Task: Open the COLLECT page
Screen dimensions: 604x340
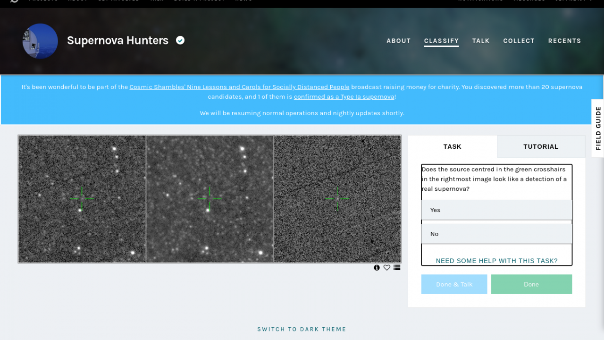Action: (x=519, y=41)
